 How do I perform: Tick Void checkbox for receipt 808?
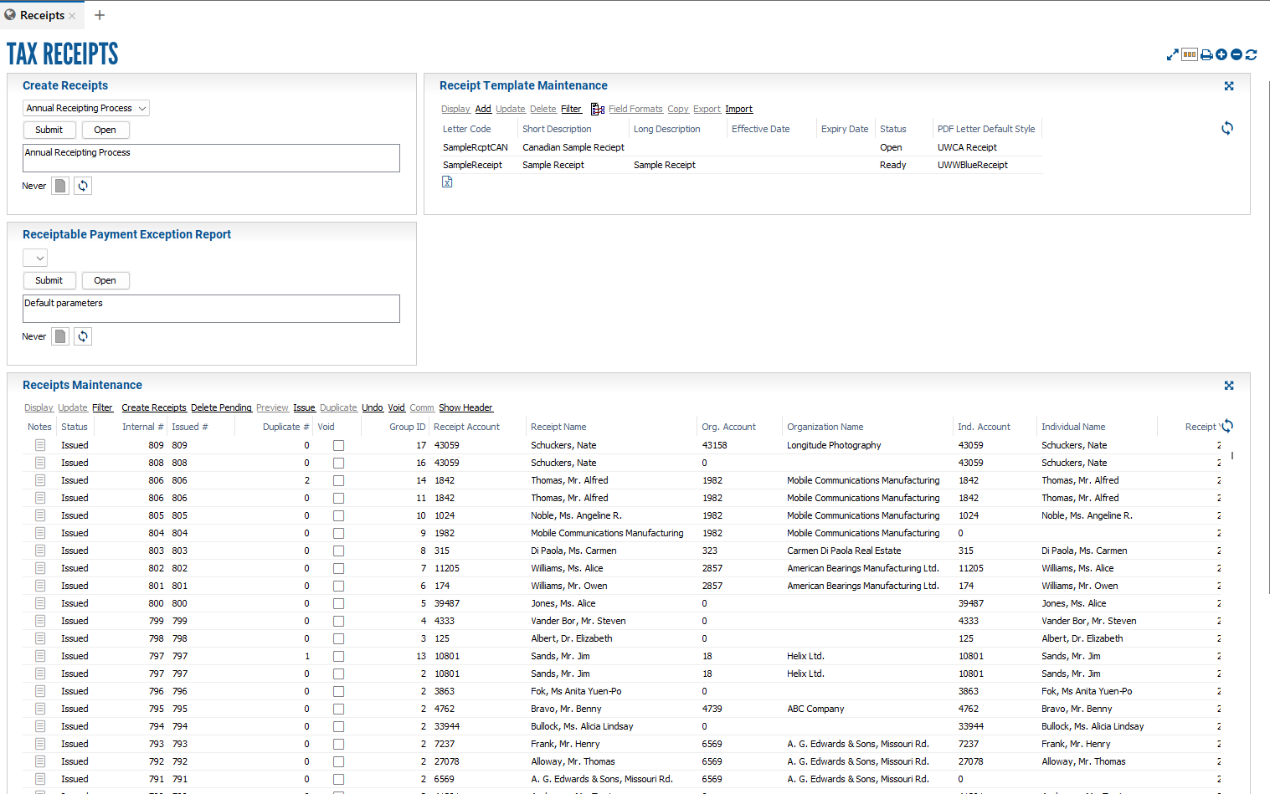pos(338,464)
